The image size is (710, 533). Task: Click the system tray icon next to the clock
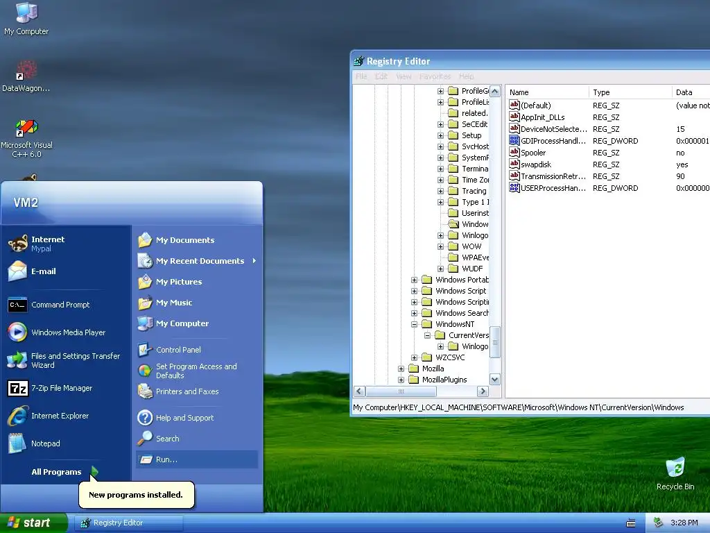click(658, 523)
